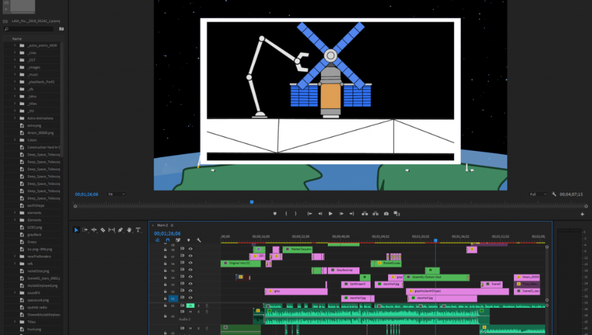Click Go to Out point button

point(352,213)
